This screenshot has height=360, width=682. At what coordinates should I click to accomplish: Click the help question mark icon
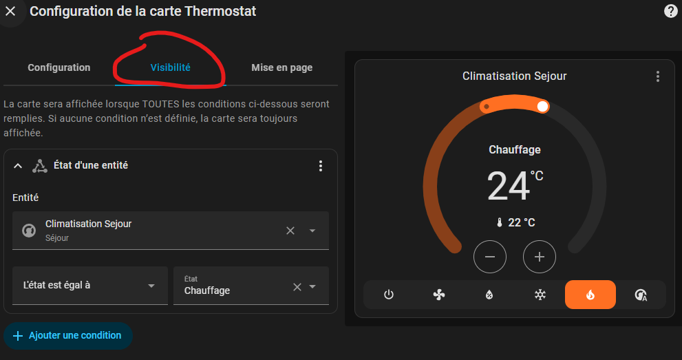pyautogui.click(x=670, y=11)
